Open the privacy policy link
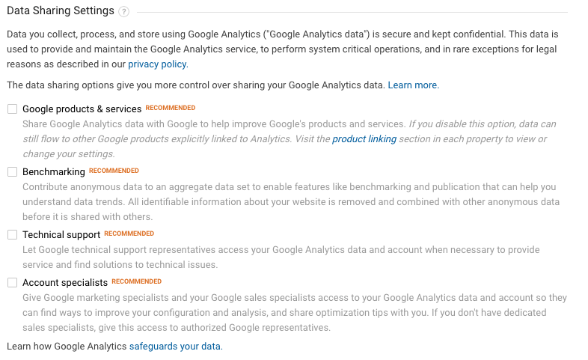 click(158, 65)
